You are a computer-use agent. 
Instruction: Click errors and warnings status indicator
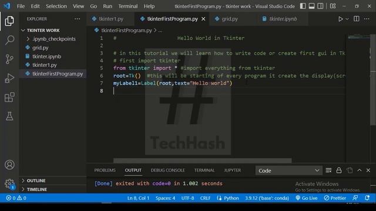[16, 198]
